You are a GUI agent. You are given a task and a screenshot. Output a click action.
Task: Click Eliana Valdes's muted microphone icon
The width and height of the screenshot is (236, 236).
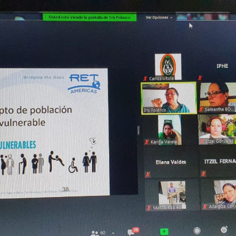(147, 174)
